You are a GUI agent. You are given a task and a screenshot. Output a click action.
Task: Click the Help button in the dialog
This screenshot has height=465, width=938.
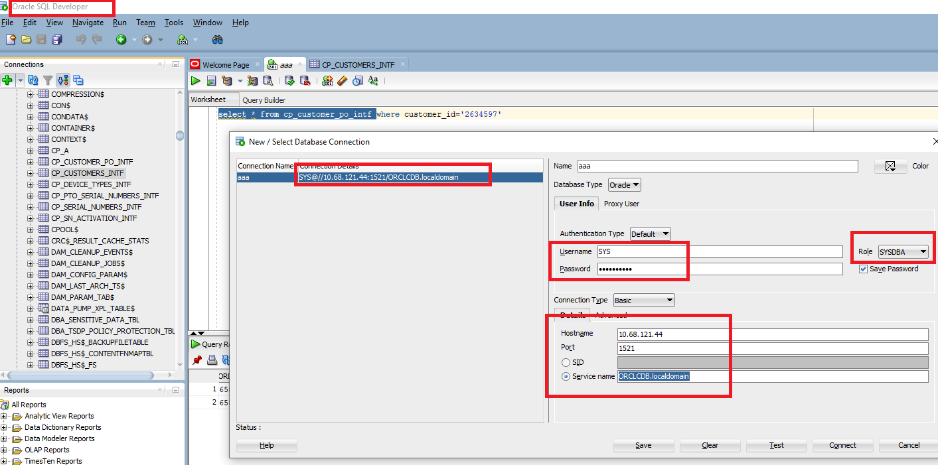point(267,445)
